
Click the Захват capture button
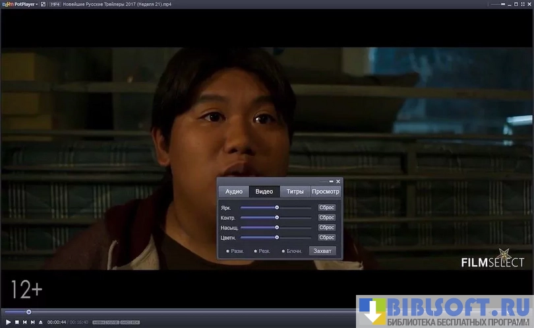click(322, 251)
